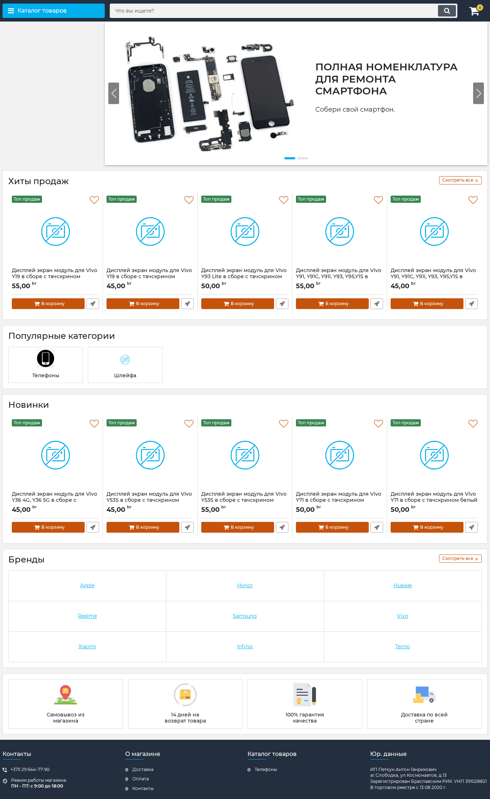Open the Infinix brand link
The height and width of the screenshot is (799, 490).
245,646
